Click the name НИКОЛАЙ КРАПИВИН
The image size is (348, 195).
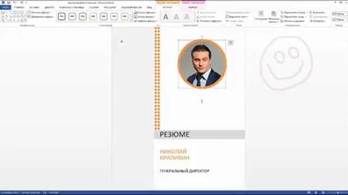pyautogui.click(x=175, y=154)
